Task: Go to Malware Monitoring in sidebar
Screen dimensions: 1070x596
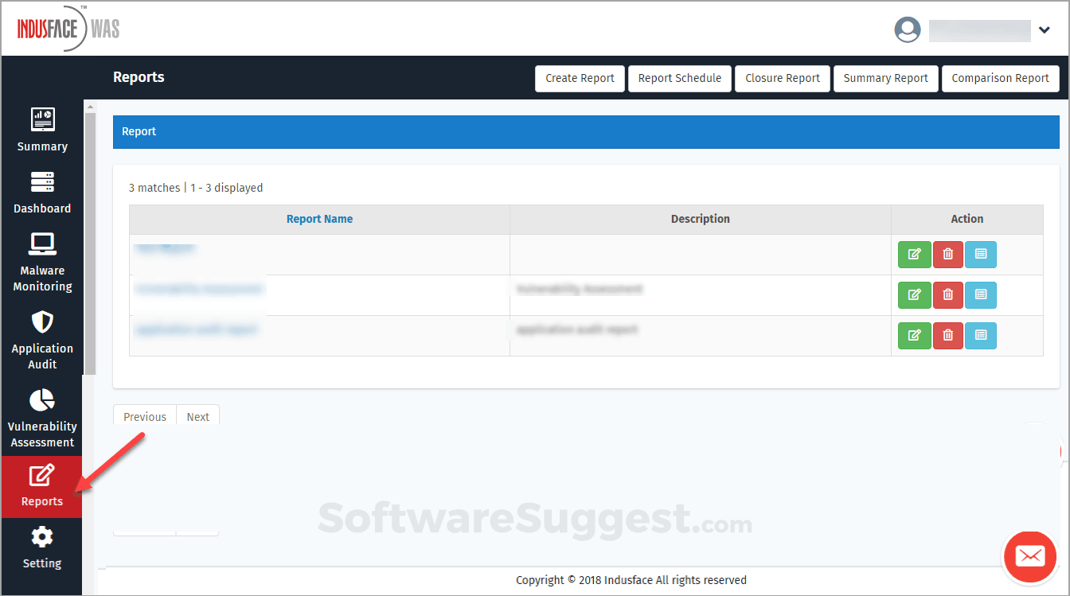Action: pyautogui.click(x=42, y=263)
